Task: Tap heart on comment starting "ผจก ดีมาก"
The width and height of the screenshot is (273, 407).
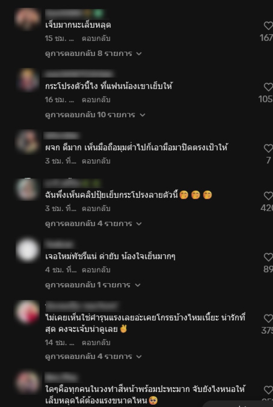Action: coord(269,148)
